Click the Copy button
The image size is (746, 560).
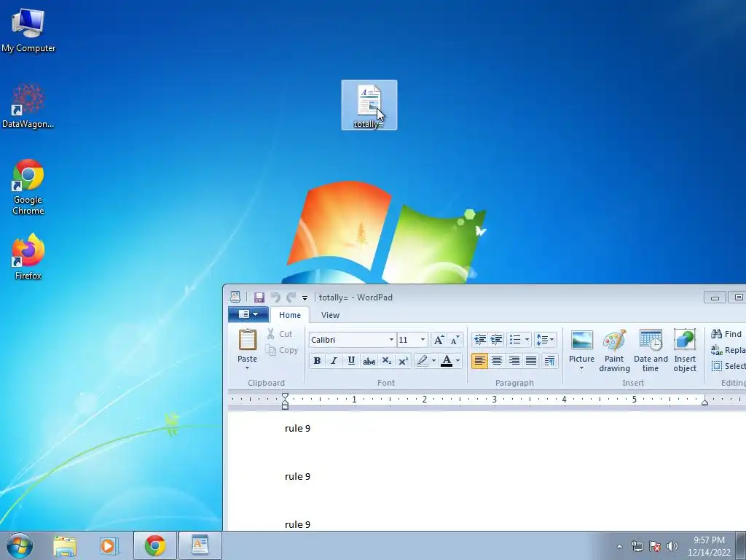point(282,350)
